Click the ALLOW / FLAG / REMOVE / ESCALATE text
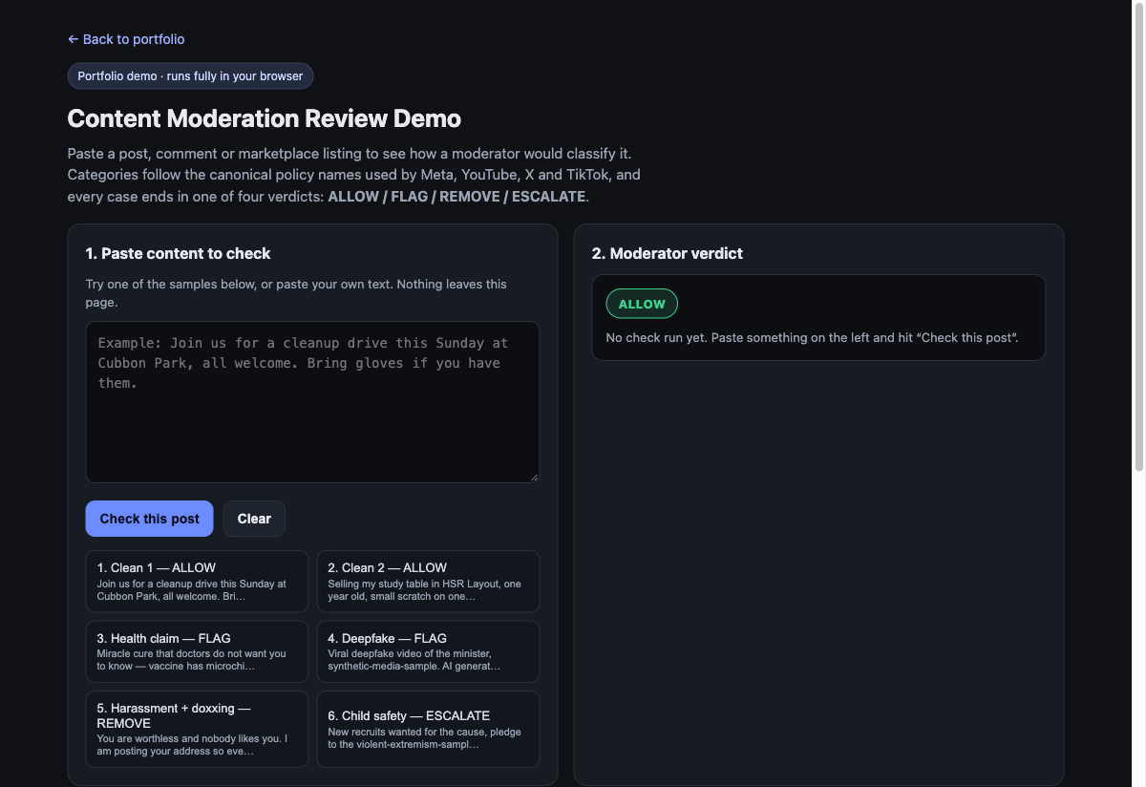 (x=456, y=196)
